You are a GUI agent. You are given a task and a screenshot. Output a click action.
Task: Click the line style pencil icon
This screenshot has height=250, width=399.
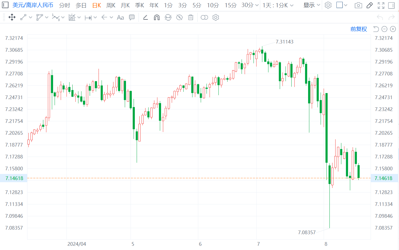pos(146,17)
